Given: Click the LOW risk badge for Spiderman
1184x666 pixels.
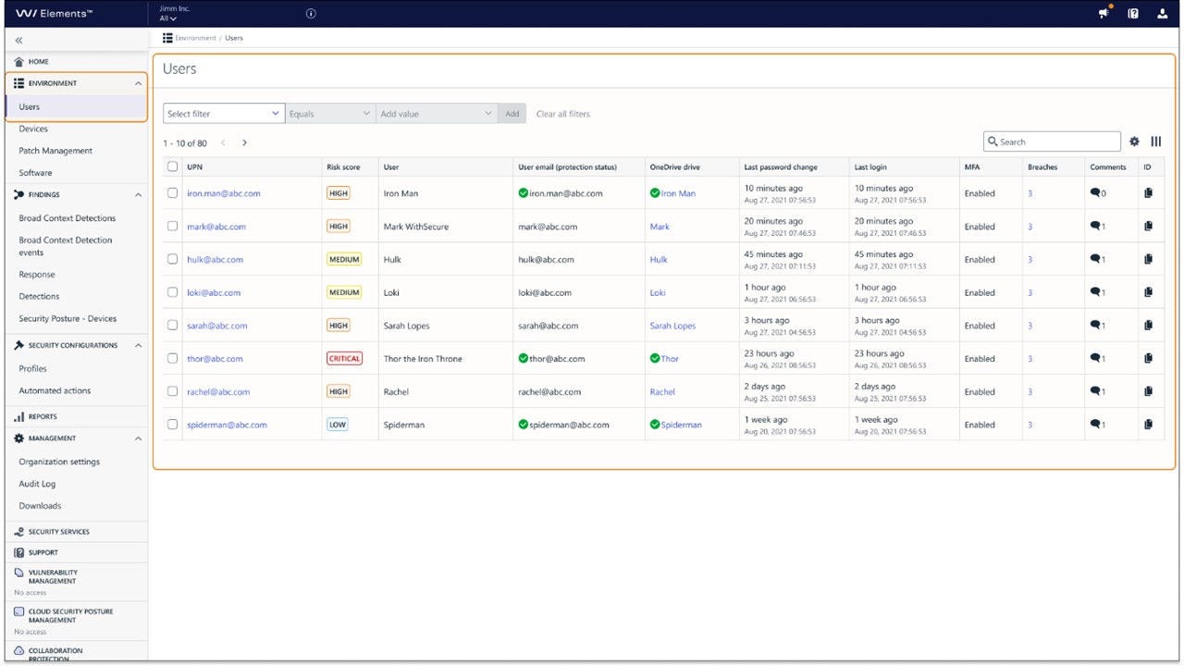Looking at the screenshot, I should click(338, 425).
